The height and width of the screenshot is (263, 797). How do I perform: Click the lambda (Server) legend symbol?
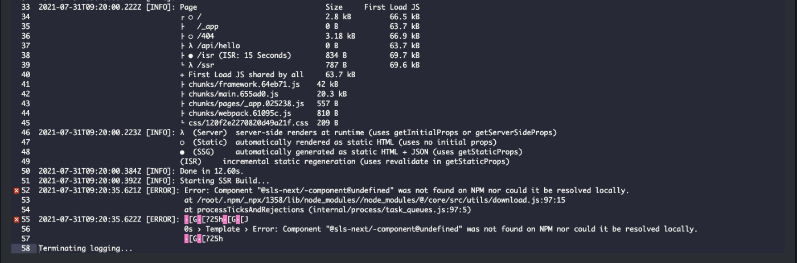coord(182,132)
